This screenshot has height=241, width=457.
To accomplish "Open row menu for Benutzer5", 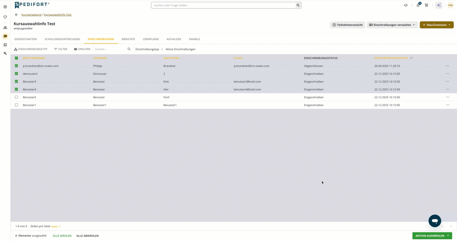I will 447,97.
